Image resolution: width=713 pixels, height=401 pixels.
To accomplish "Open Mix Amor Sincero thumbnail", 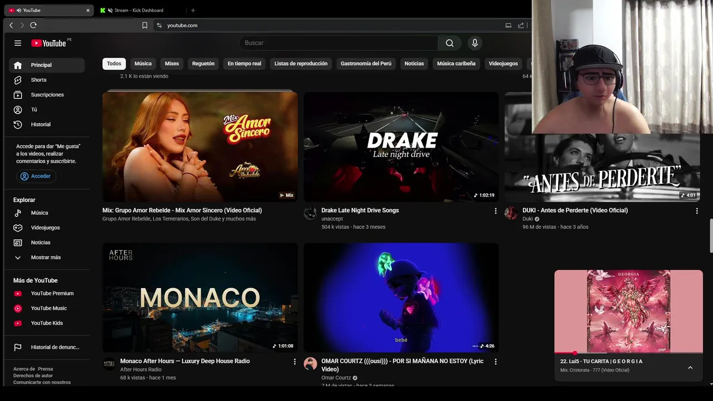I will 200,146.
